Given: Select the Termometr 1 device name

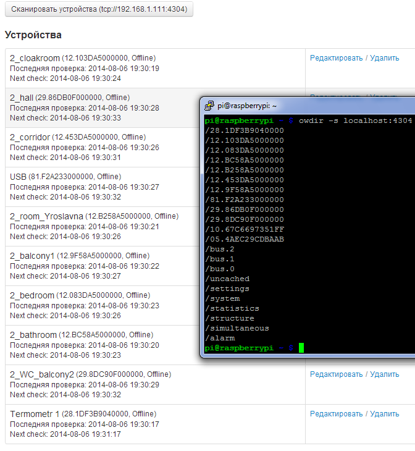Looking at the screenshot, I should [x=35, y=414].
